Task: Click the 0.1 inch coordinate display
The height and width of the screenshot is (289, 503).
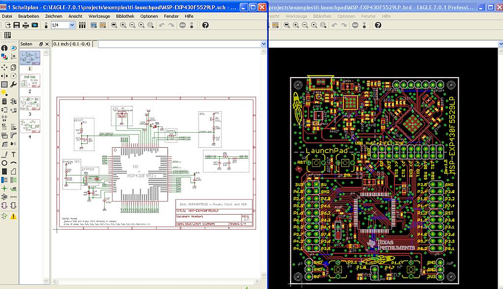Action: tap(72, 44)
